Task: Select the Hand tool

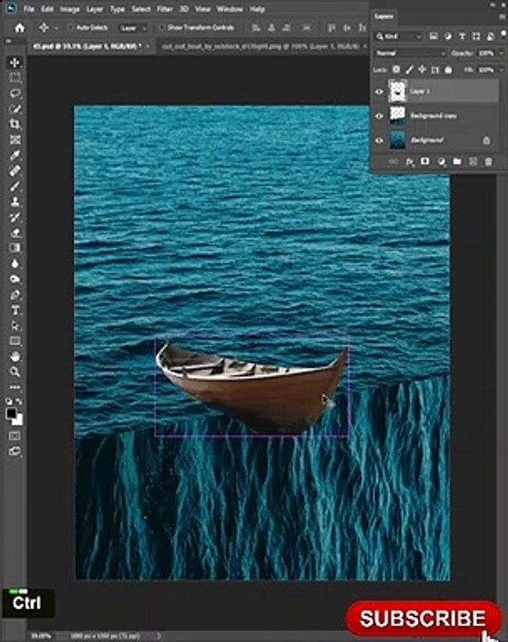Action: pyautogui.click(x=15, y=357)
